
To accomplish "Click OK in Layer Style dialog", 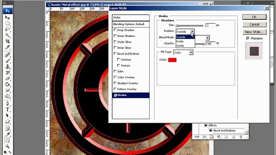I will pyautogui.click(x=254, y=17).
